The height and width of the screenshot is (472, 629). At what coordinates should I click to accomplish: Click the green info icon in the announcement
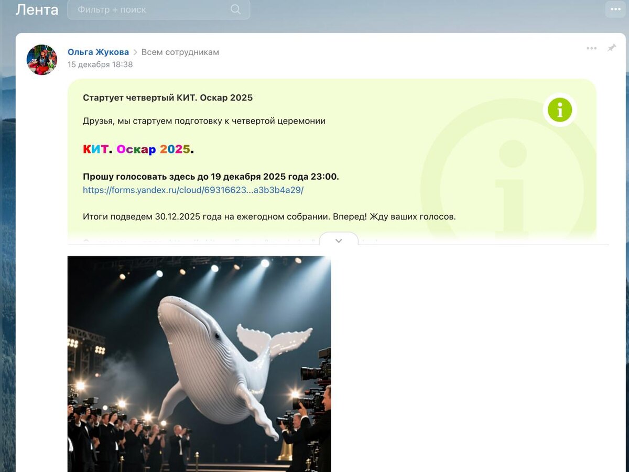tap(560, 110)
